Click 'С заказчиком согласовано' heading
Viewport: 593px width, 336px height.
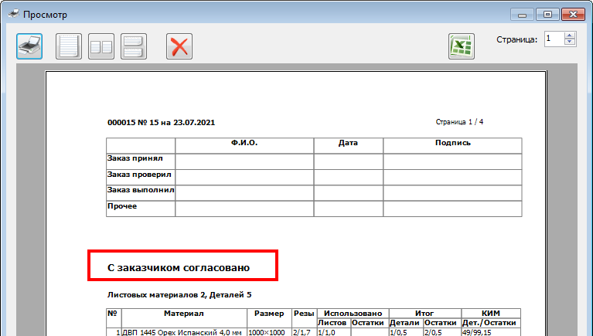point(179,267)
